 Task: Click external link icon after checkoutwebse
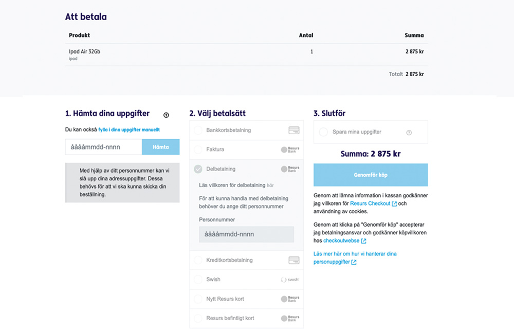pos(363,241)
